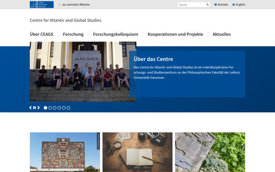Viewport: 275px width, 172px height.
Task: Switch language to English
Action: [241, 5]
